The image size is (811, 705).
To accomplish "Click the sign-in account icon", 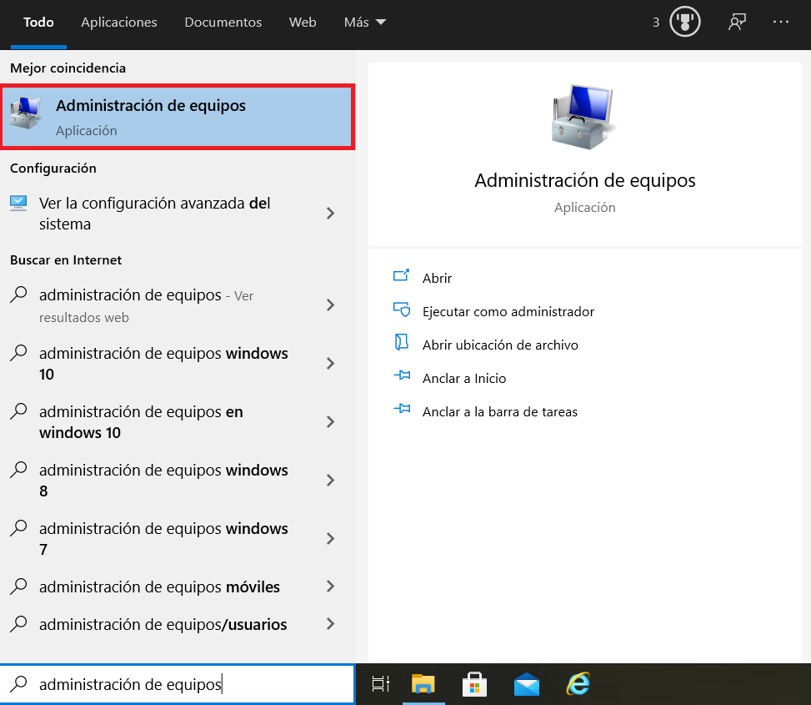I will (736, 22).
